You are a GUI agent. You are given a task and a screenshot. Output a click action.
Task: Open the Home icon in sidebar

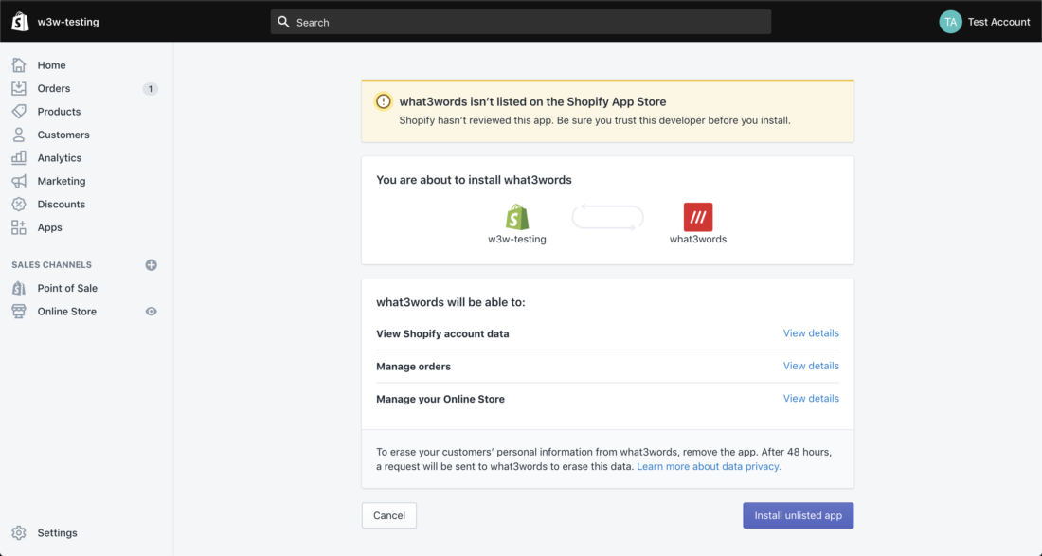[19, 65]
